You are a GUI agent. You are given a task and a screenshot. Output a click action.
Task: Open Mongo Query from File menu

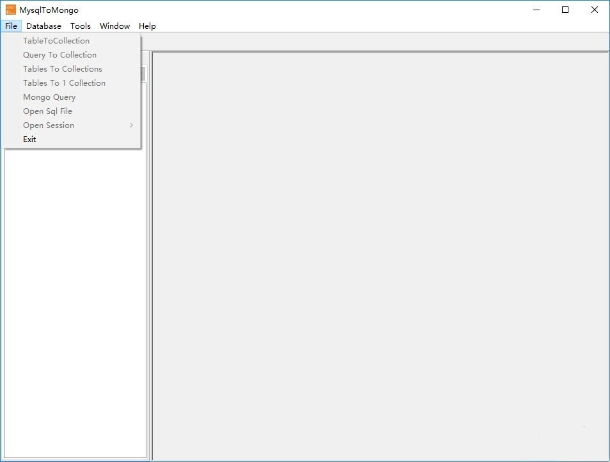[x=71, y=97]
